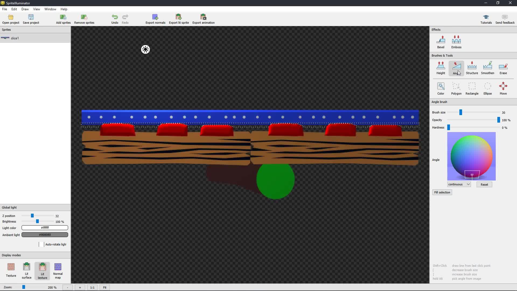This screenshot has width=517, height=291.
Task: Click the Ambient light color swatch
Action: click(45, 235)
